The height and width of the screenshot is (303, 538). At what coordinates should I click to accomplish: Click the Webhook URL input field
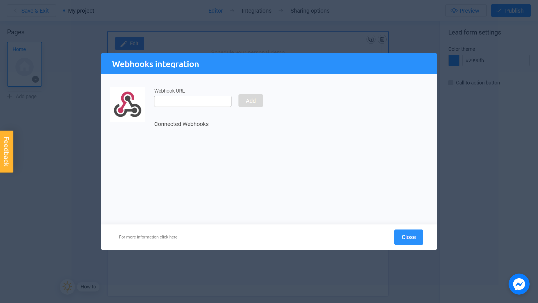click(x=193, y=101)
